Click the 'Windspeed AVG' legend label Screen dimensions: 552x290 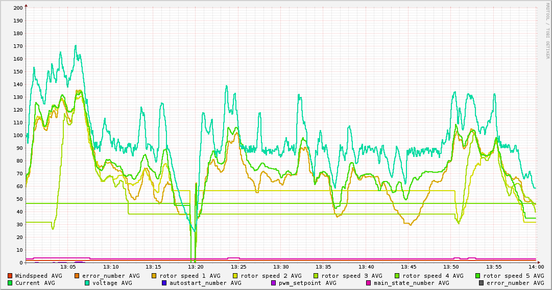pyautogui.click(x=38, y=276)
